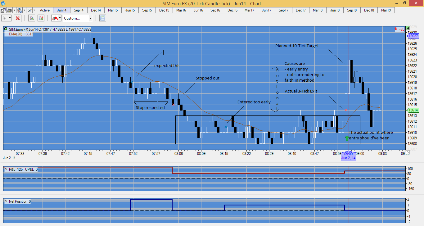This screenshot has width=424, height=226.
Task: Open the Mar15 contract tab
Action: coord(113,10)
